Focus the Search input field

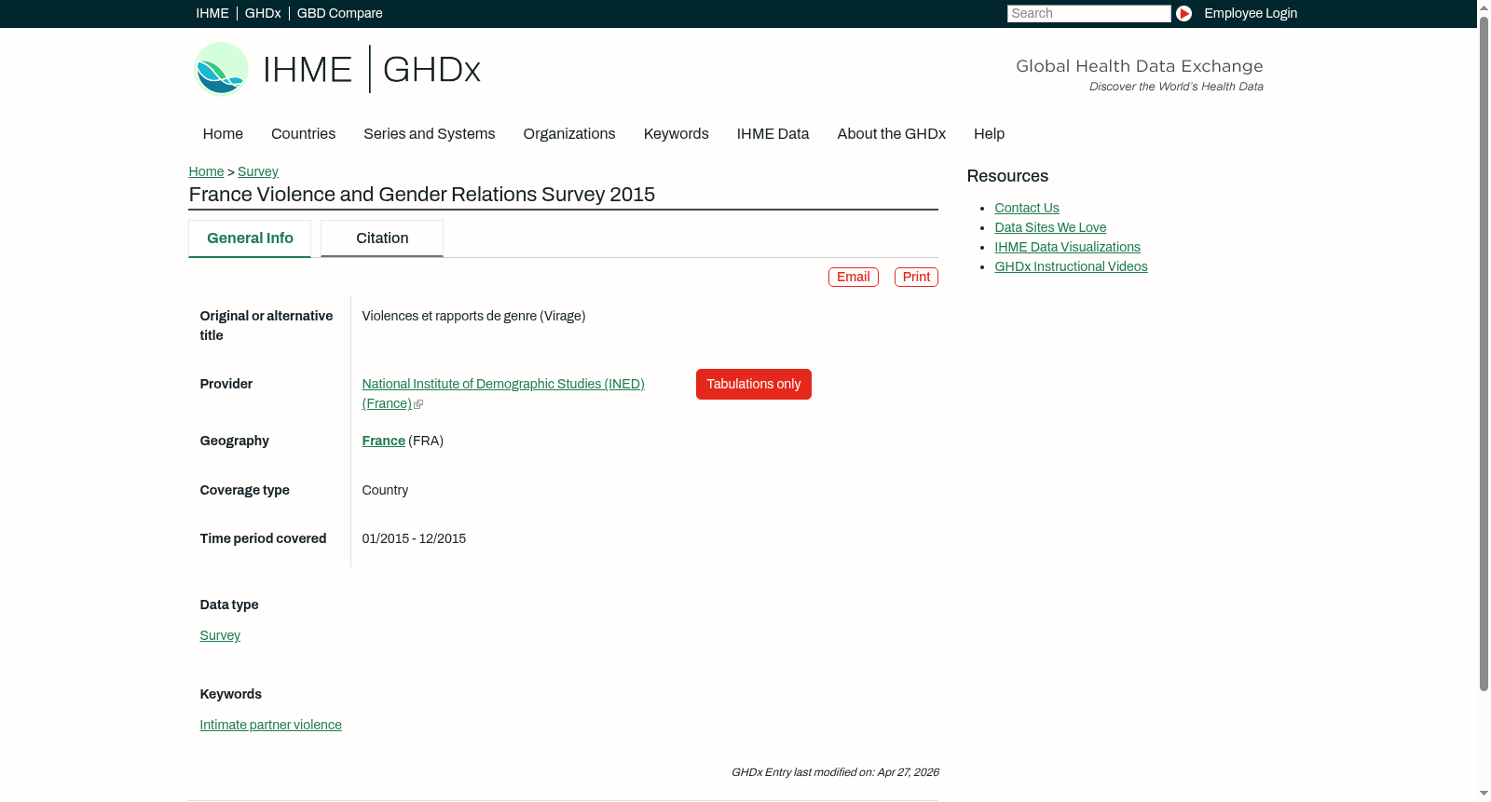point(1088,13)
